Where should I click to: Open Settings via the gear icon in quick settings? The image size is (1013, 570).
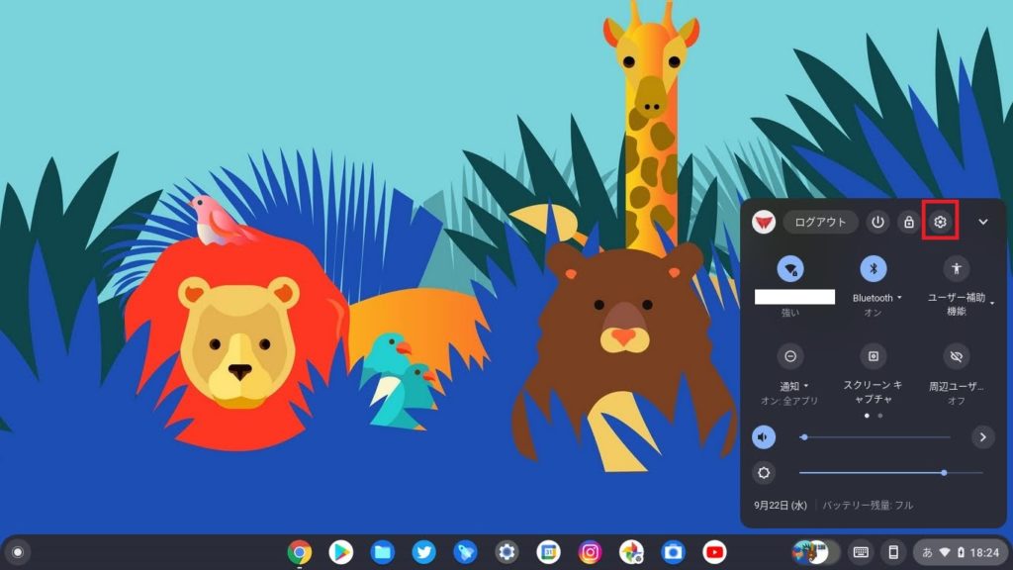[940, 223]
